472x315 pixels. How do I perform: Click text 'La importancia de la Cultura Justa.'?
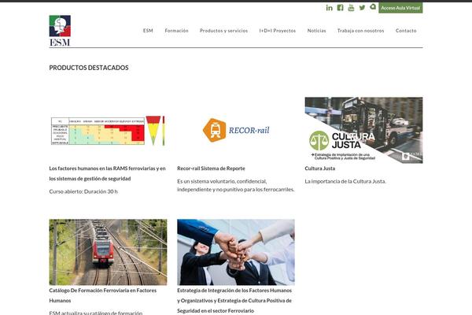point(345,181)
